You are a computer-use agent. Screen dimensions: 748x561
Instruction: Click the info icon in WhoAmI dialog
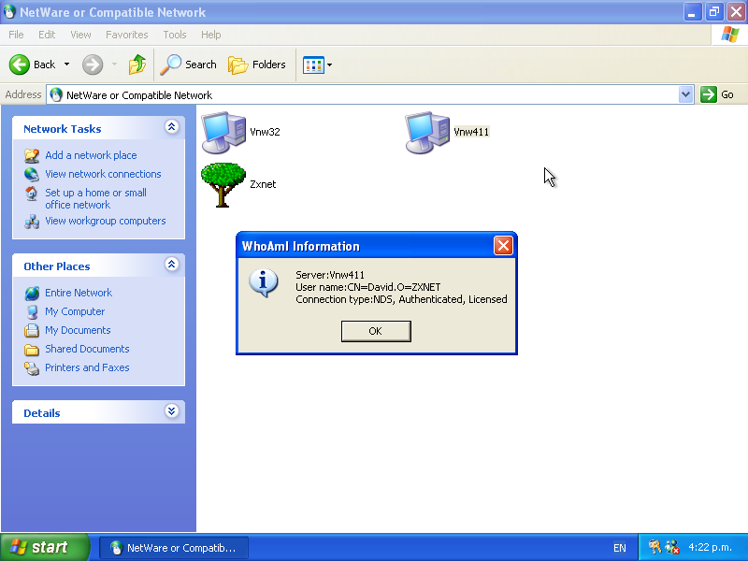[x=263, y=282]
